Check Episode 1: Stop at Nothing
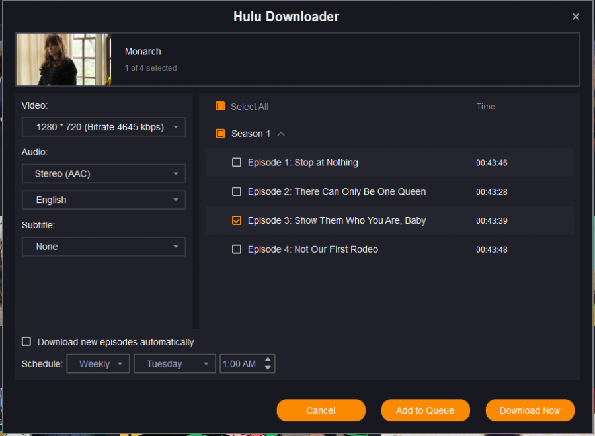The height and width of the screenshot is (436, 595). click(237, 163)
